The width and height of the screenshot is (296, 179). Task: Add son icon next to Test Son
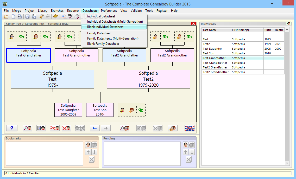[x=122, y=110]
